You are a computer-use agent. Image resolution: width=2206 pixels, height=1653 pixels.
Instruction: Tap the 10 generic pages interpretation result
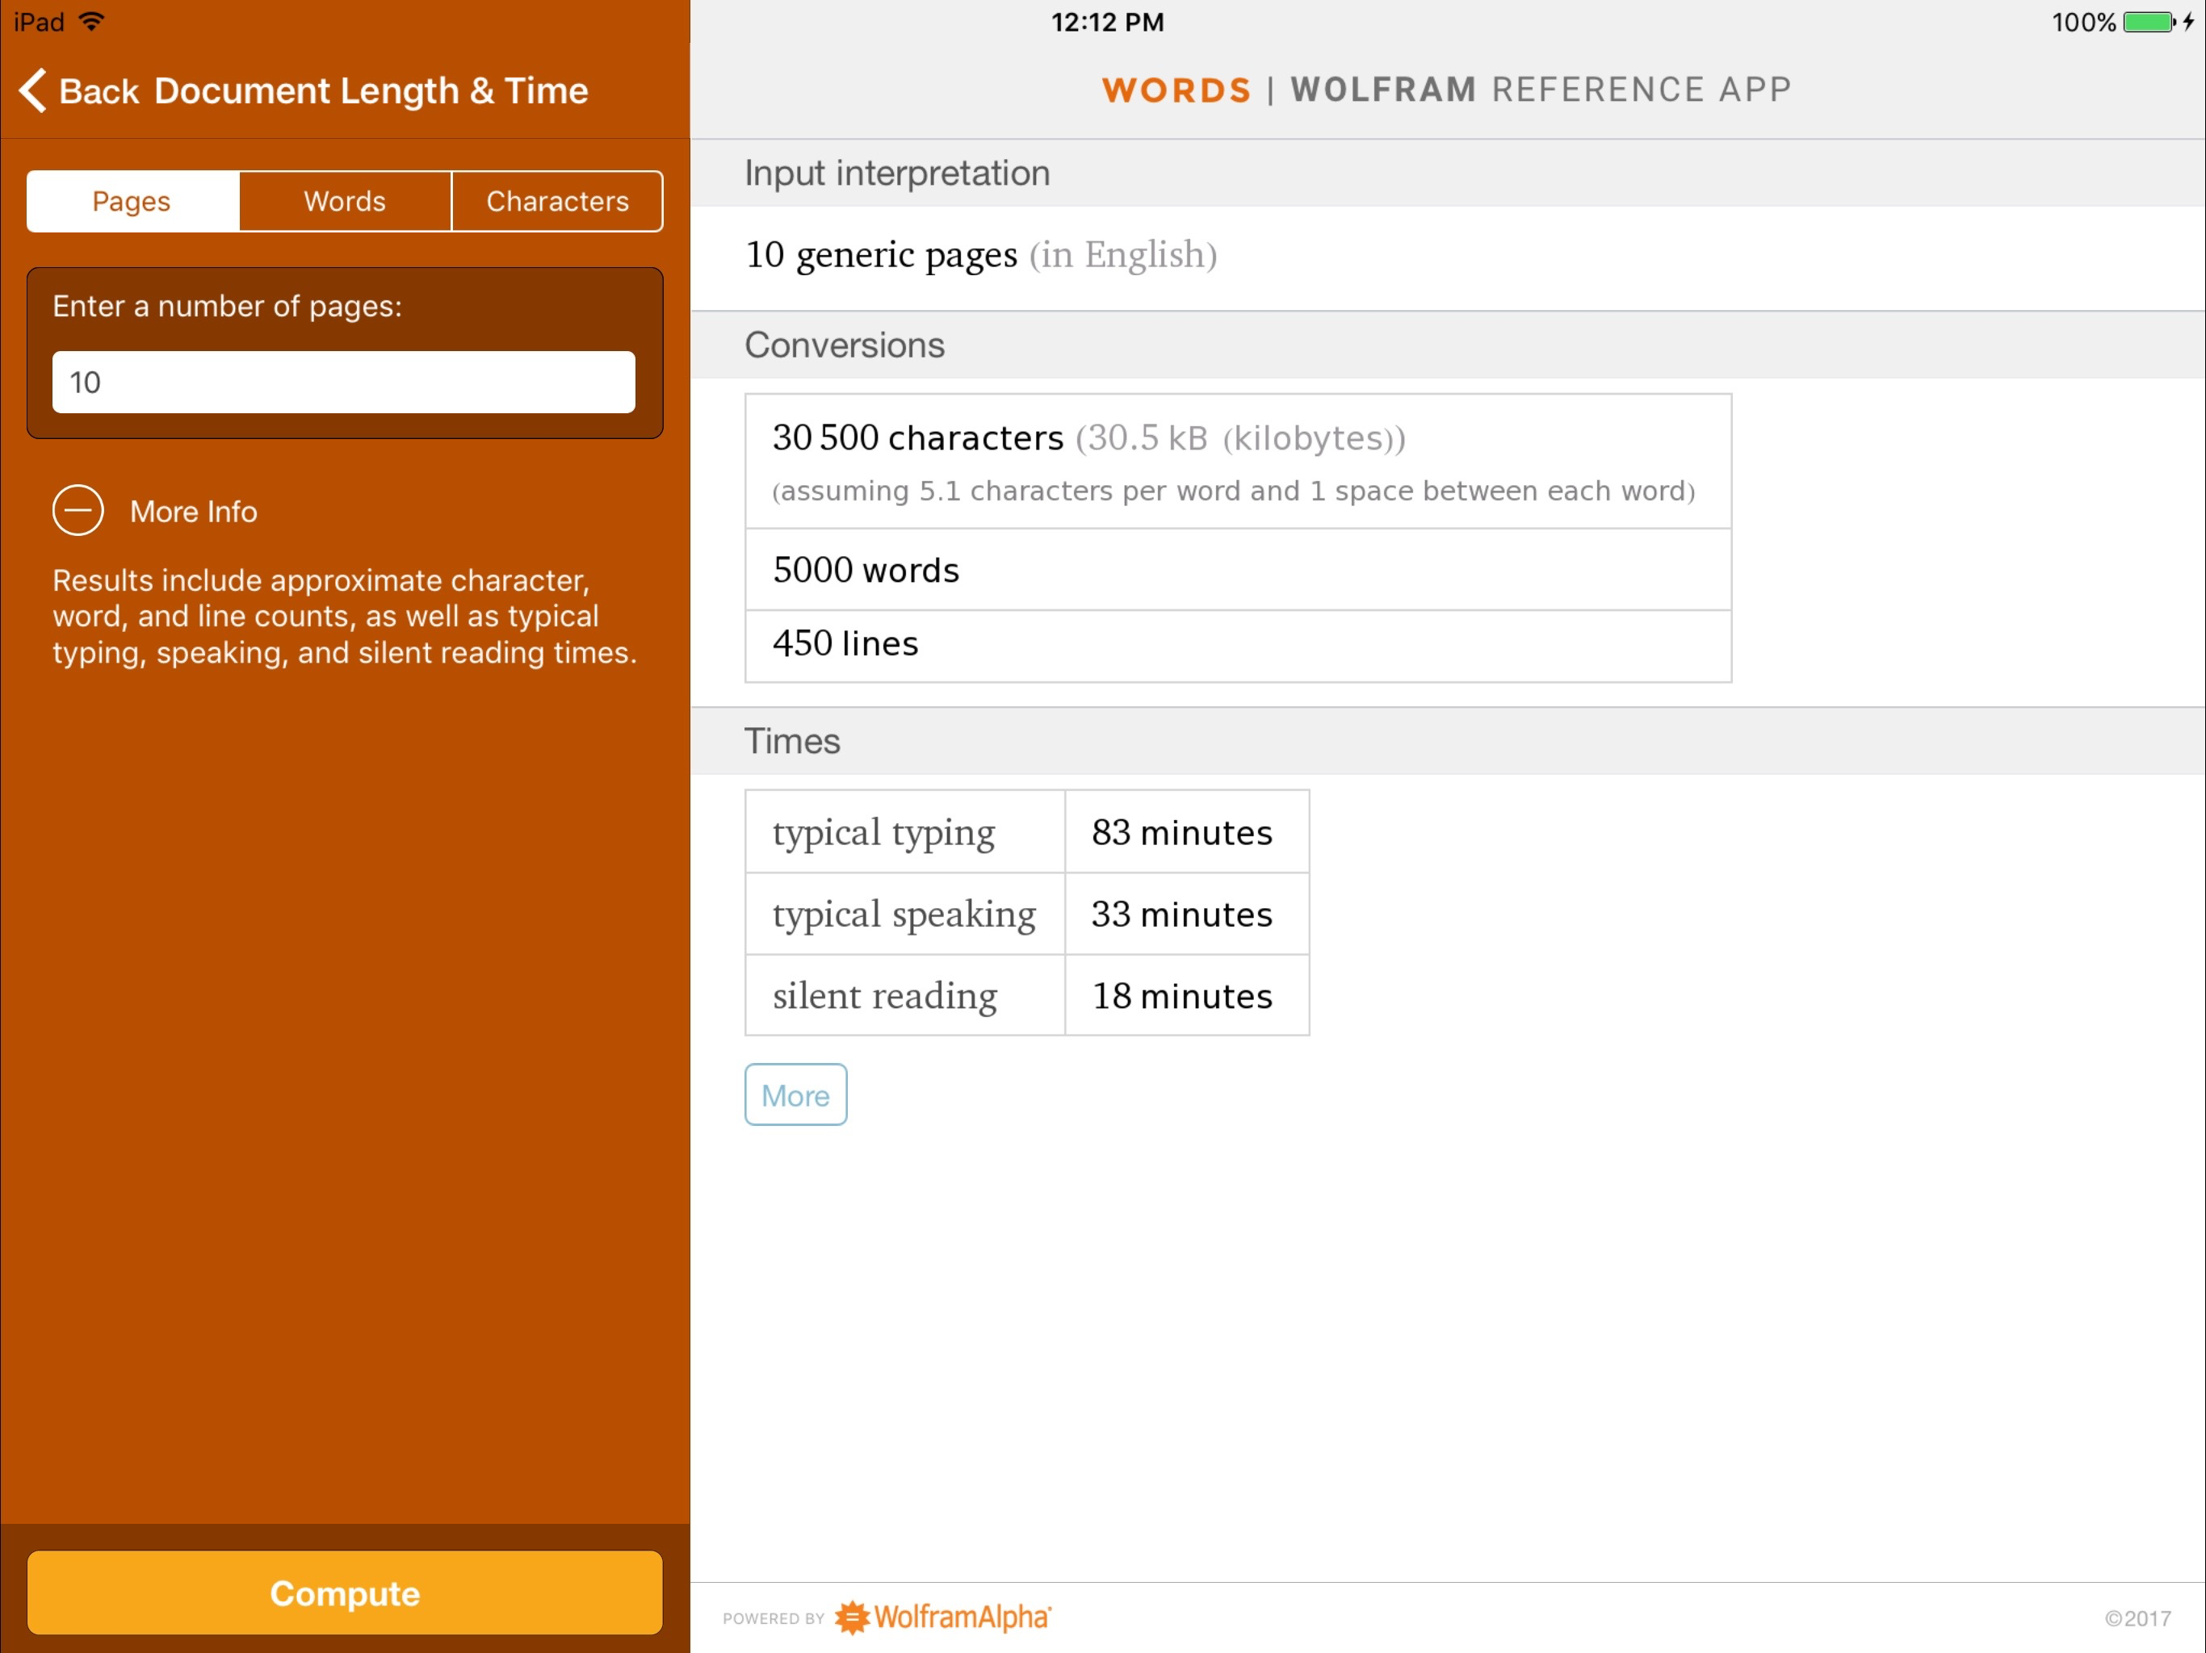click(x=980, y=255)
